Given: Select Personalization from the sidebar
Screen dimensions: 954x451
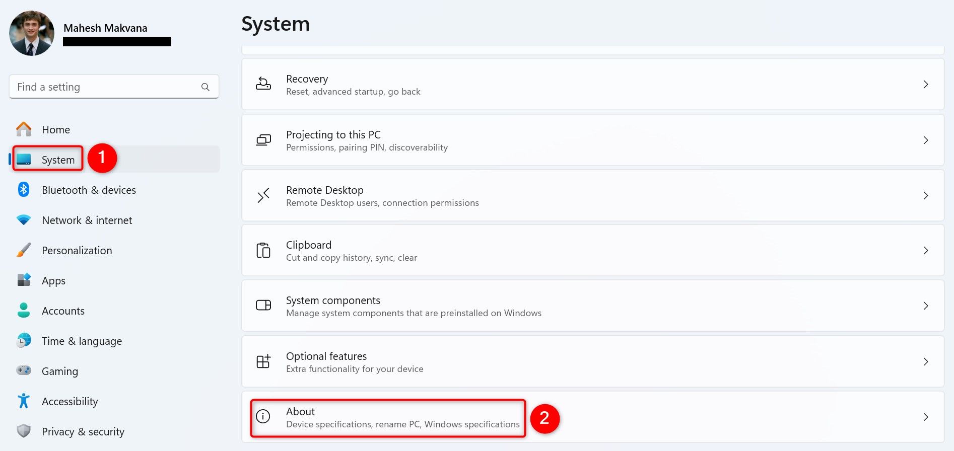Looking at the screenshot, I should point(77,251).
